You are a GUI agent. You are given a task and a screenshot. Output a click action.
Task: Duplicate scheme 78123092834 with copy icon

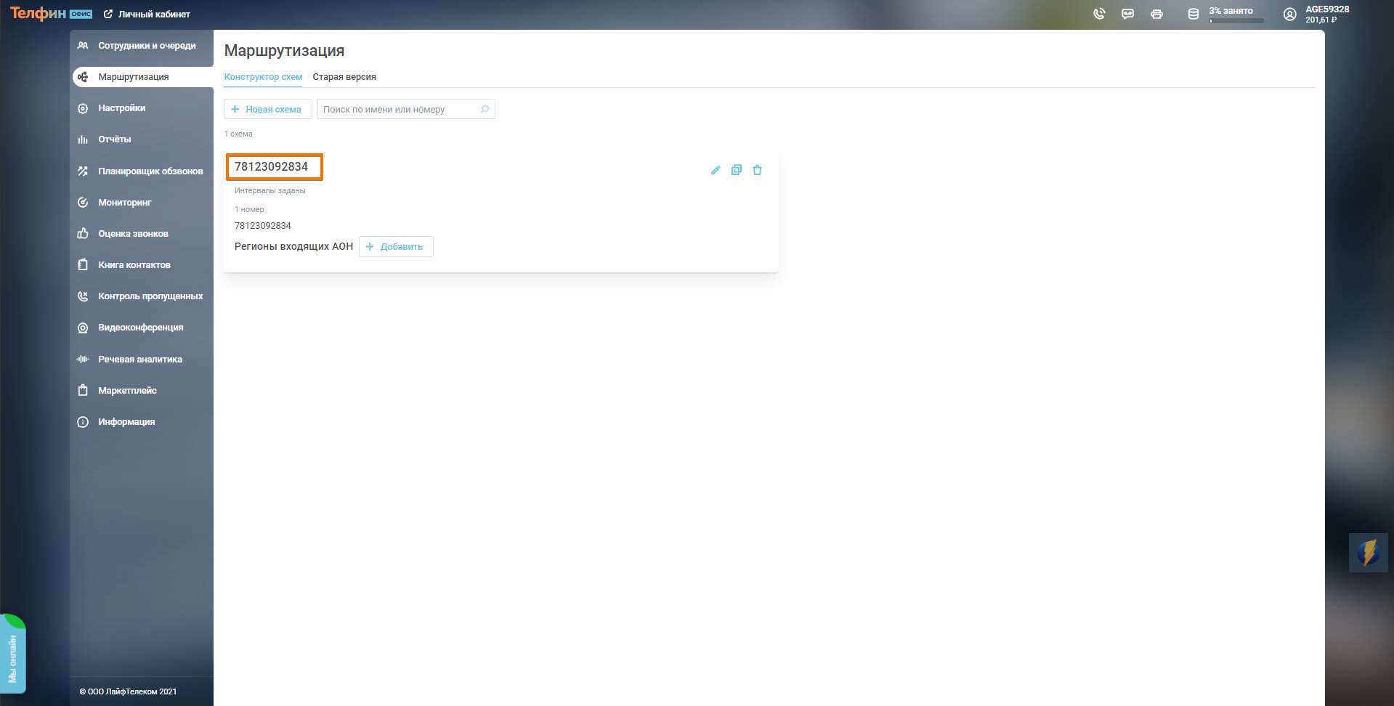(737, 170)
